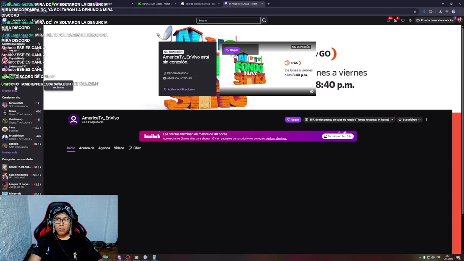Bookmark the page with the star icon
Image resolution: width=464 pixels, height=261 pixels.
pyautogui.click(x=415, y=11)
